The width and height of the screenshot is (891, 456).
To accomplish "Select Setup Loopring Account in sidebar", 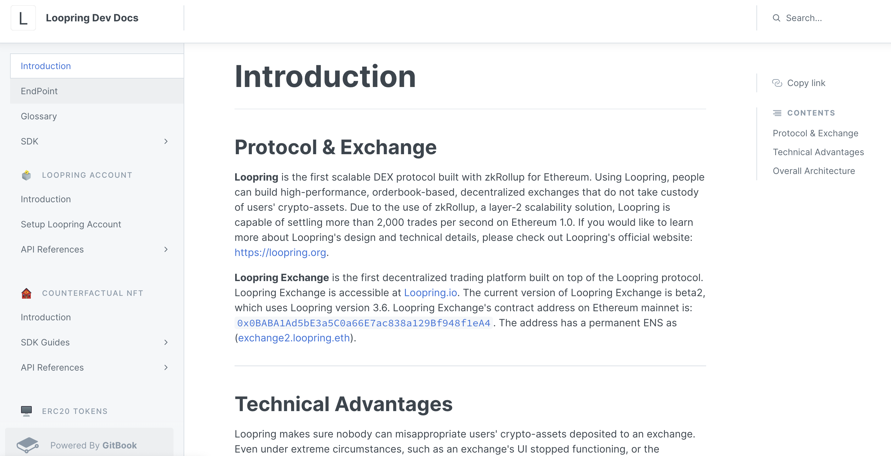I will point(70,224).
